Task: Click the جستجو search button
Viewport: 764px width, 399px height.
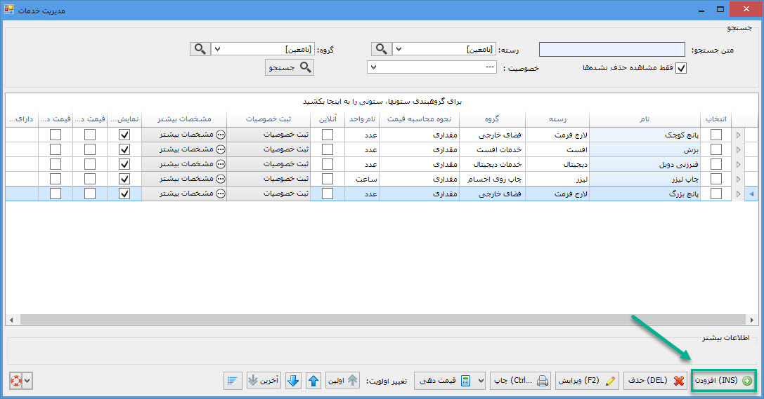Action: [290, 67]
